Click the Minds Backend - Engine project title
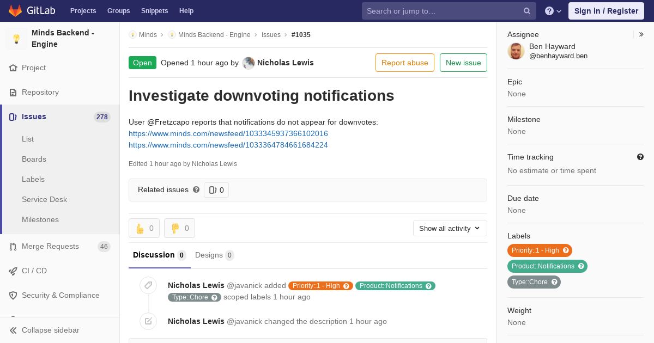 (63, 39)
